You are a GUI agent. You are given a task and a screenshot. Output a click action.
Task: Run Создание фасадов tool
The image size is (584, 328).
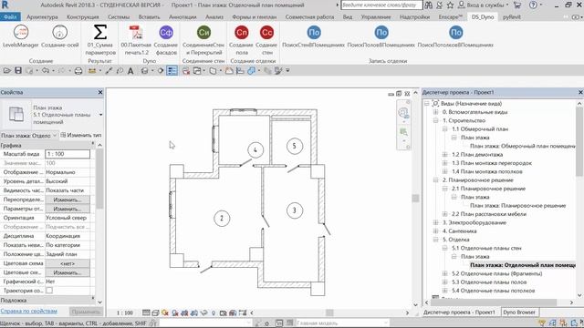(166, 39)
